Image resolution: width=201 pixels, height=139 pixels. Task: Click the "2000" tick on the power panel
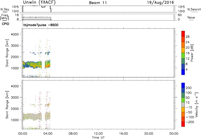point(15,57)
